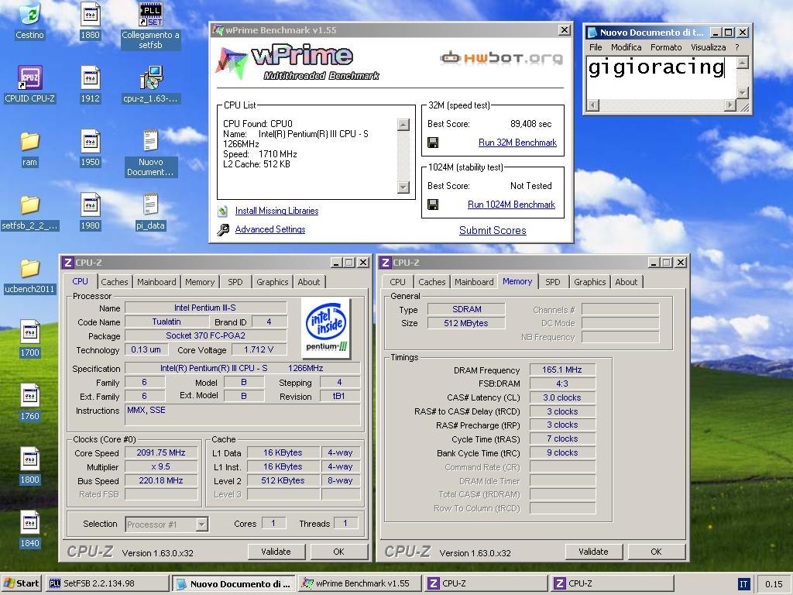793x595 pixels.
Task: Click the Windows Start button
Action: tap(22, 583)
